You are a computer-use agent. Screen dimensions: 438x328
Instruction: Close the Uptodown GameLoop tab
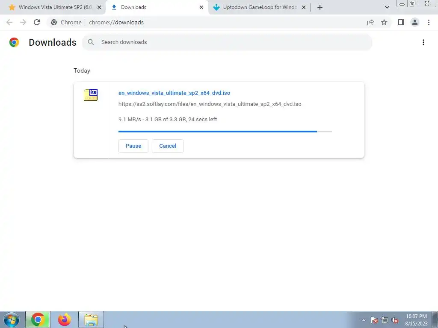(304, 7)
